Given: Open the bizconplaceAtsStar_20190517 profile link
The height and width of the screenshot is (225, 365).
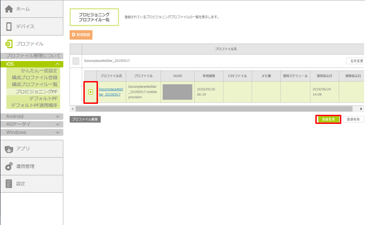Looking at the screenshot, I should click(x=110, y=92).
